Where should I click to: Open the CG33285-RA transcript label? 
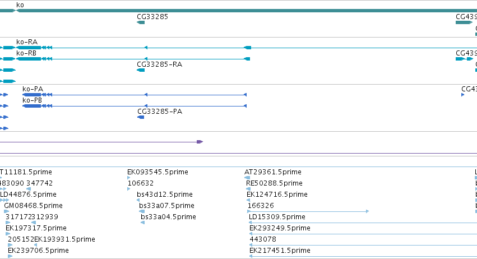pos(159,64)
